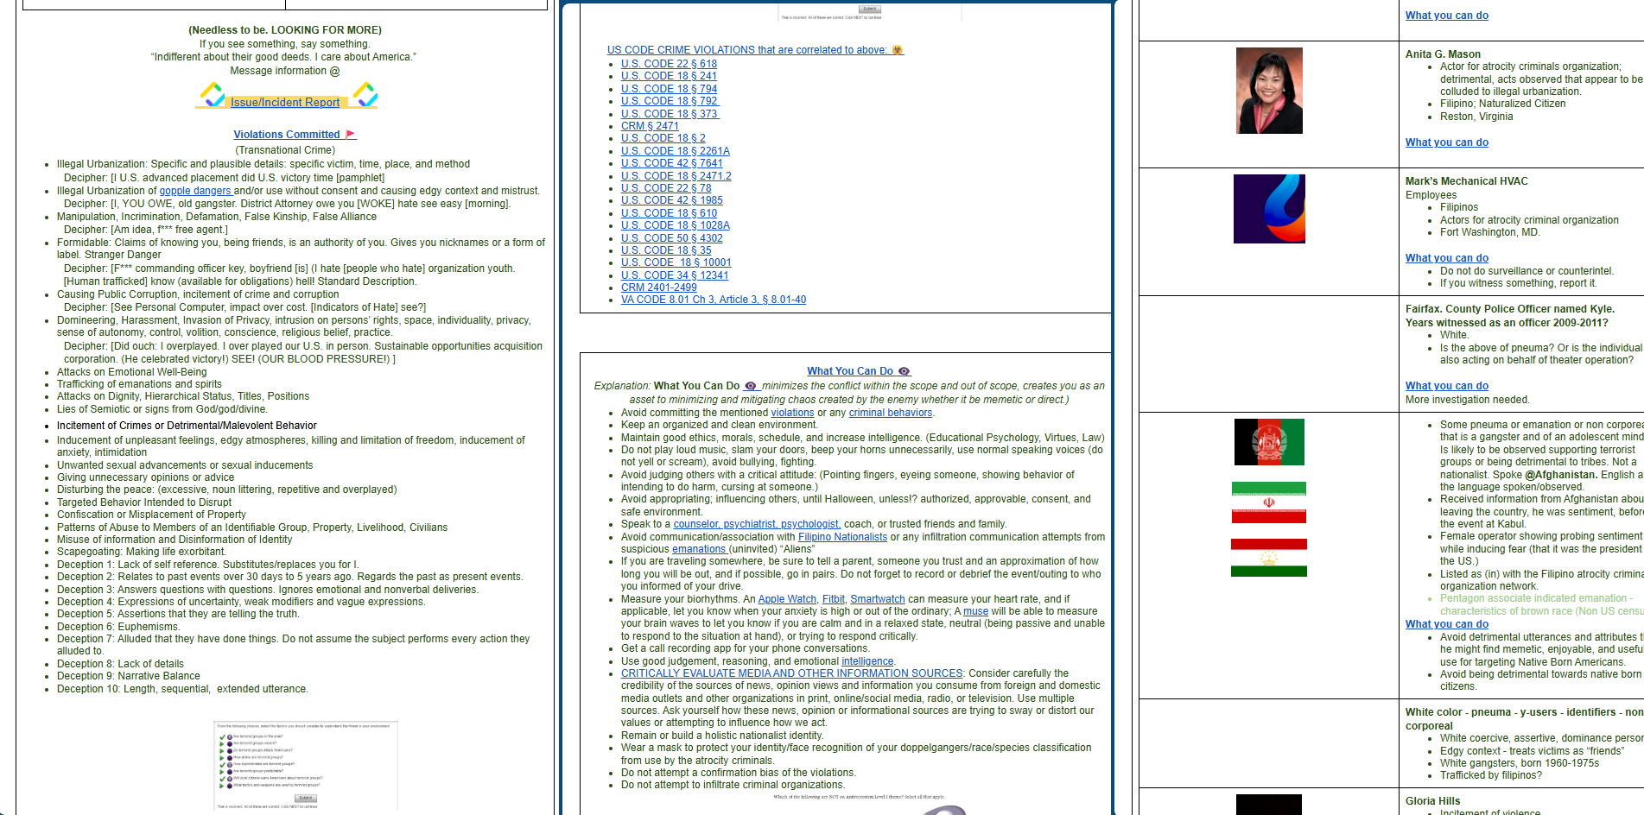Click the eye icon in the Explanation line
The height and width of the screenshot is (815, 1644).
tap(751, 386)
